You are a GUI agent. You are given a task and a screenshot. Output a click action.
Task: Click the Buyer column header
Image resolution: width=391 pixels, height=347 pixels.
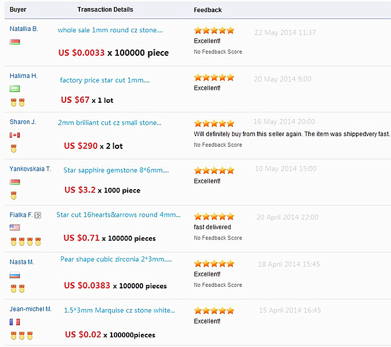point(18,9)
